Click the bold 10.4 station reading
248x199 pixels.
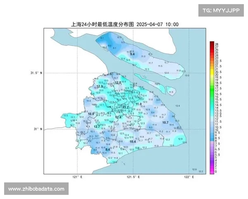[133, 142]
